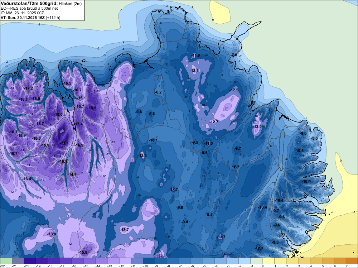Click the -11.8 temperature label
Image resolution: width=358 pixels, height=268 pixels.
(x=195, y=55)
